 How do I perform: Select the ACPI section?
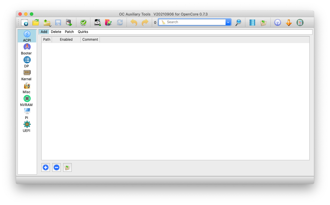(27, 36)
